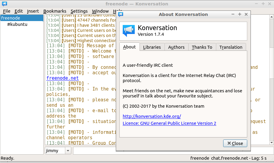
Task: Click 'A user-friendly IRC client' text
Action: tap(148, 65)
